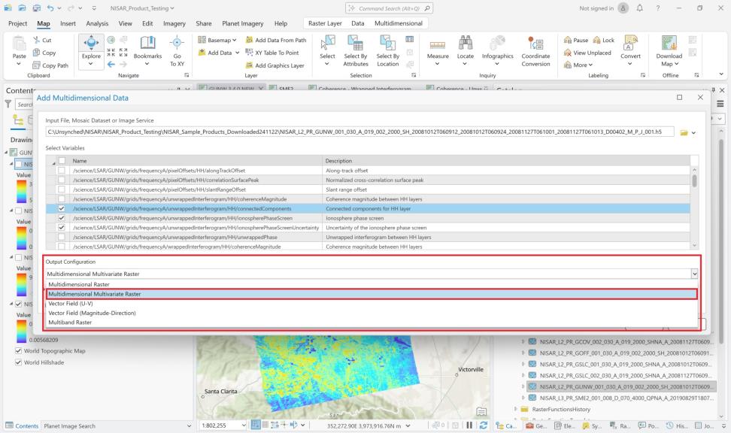
Task: Check the alongTrackOffset variable checkbox
Action: (62, 171)
